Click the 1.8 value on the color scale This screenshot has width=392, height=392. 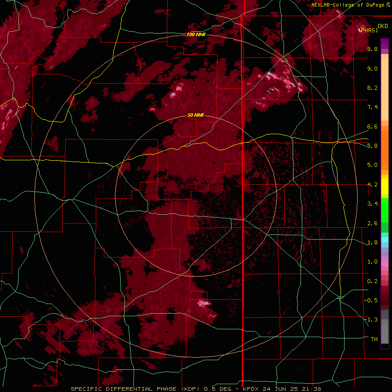coord(372,243)
